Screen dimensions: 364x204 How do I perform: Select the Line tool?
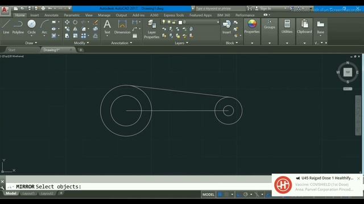point(6,27)
